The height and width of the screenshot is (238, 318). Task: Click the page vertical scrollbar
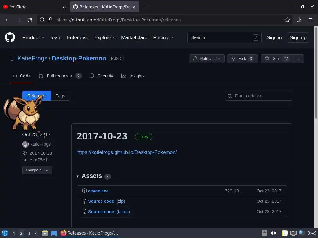(x=316, y=73)
